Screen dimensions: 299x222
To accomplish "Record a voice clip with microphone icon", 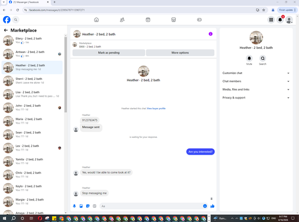I will 74,206.
